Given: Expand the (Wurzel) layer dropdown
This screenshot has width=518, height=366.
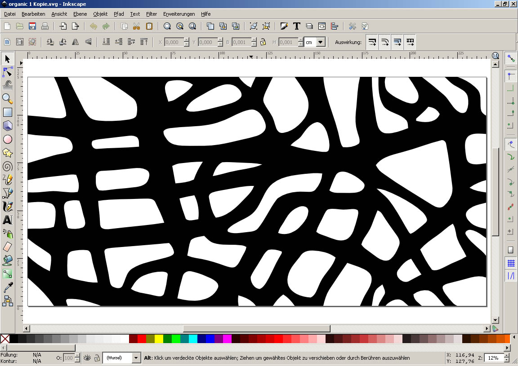Looking at the screenshot, I should (x=136, y=358).
